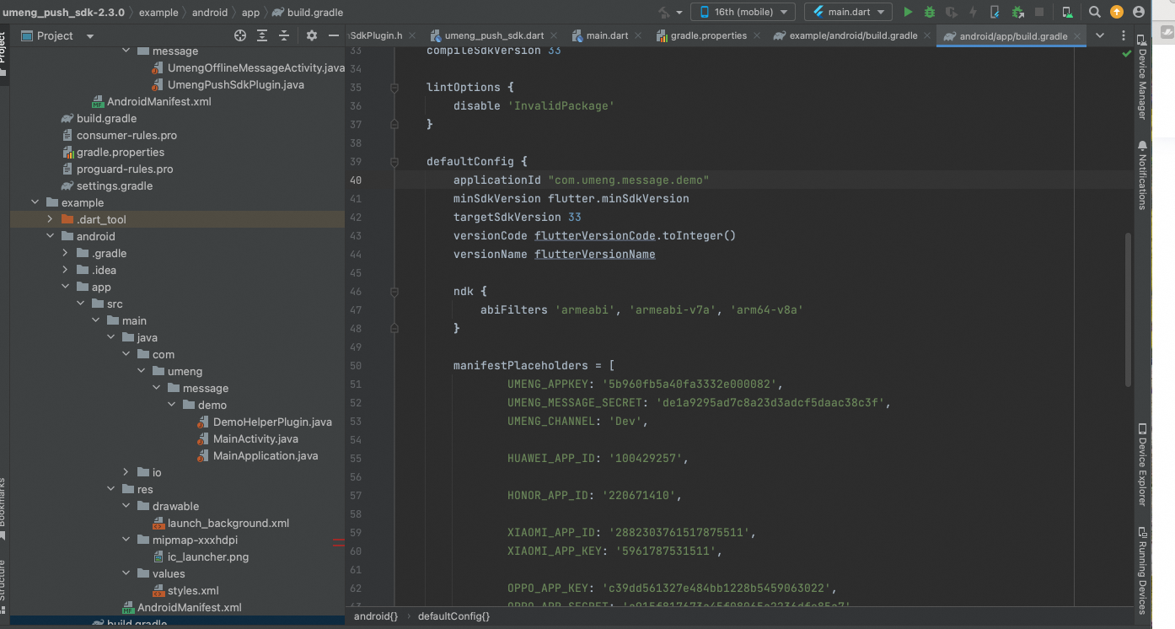Screen dimensions: 1175x629
Task: Collapse all in Project panel toolbar
Action: [x=284, y=35]
